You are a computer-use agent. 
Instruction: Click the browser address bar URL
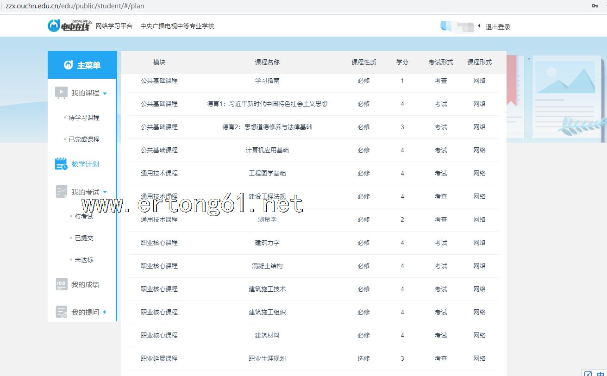tap(75, 6)
